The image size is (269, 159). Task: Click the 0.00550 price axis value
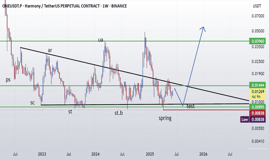pos(258,128)
